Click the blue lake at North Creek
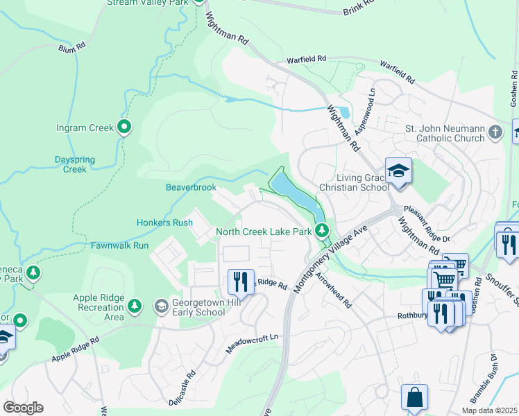The height and width of the screenshot is (416, 519). 296,196
